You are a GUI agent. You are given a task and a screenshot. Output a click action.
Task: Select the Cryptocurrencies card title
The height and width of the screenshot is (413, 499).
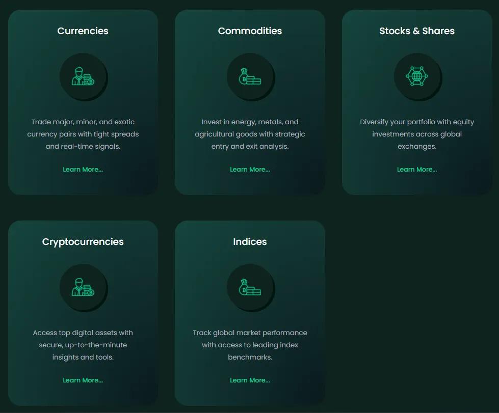[83, 242]
